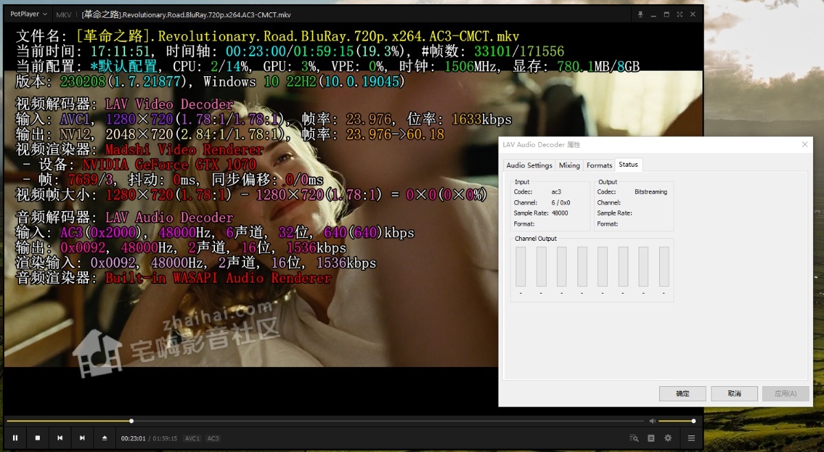The image size is (824, 452).
Task: Click the Input codec value ac3
Action: [x=556, y=192]
